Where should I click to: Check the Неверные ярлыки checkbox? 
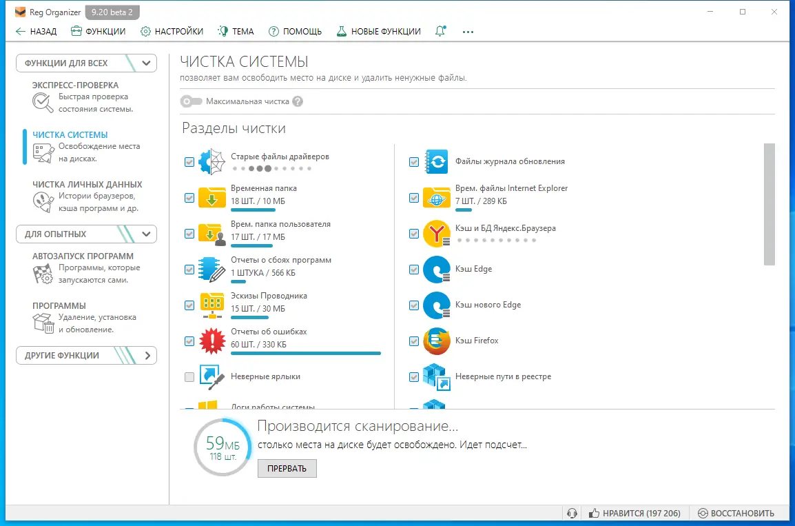coord(189,377)
